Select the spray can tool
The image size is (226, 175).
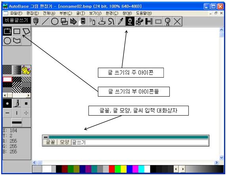(92, 21)
